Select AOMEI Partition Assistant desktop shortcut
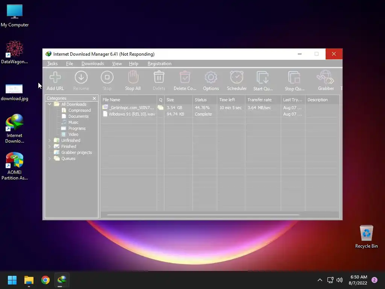The height and width of the screenshot is (289, 385). pos(15,166)
